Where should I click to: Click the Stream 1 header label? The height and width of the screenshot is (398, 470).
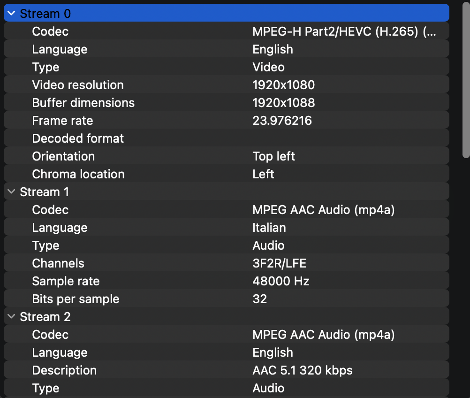point(45,192)
